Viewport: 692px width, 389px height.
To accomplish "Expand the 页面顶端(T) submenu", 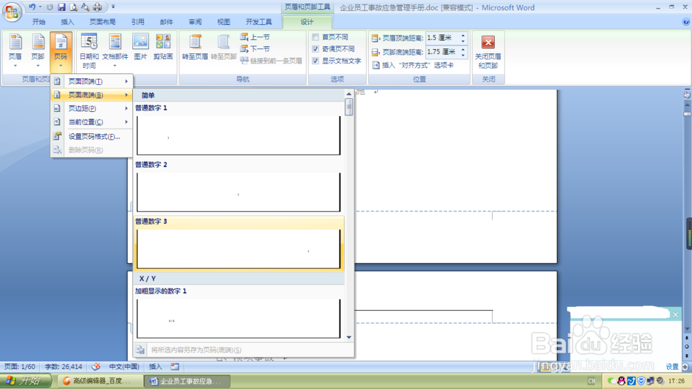I will click(92, 82).
